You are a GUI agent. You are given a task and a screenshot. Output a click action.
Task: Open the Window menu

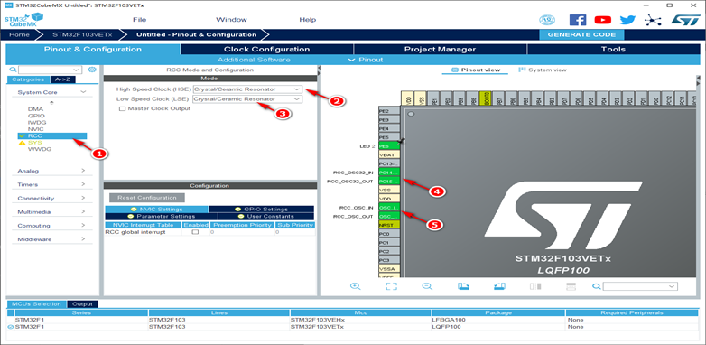[x=231, y=20]
